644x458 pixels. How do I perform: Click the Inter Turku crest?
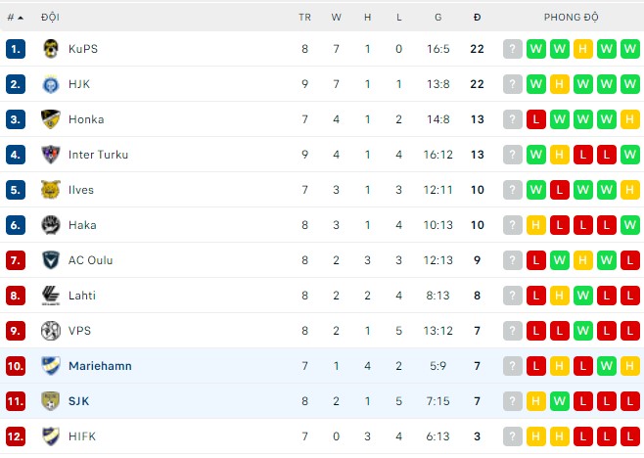tap(51, 155)
